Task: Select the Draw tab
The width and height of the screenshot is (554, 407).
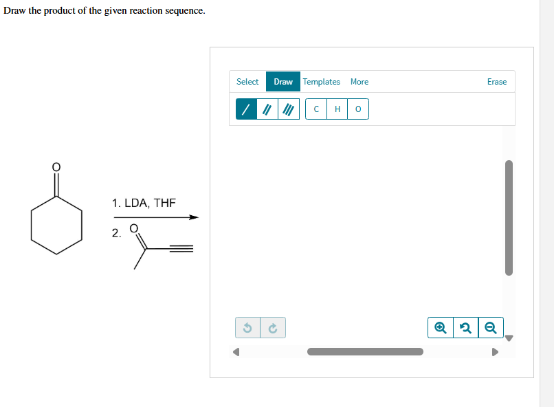Action: (282, 81)
